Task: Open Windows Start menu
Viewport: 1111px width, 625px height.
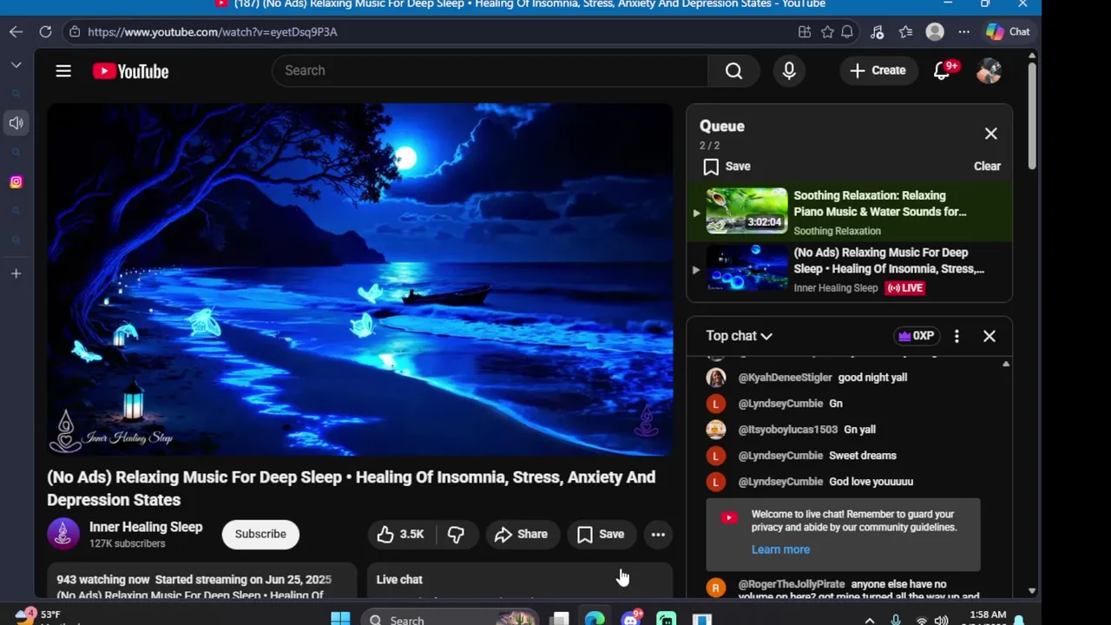Action: (340, 618)
